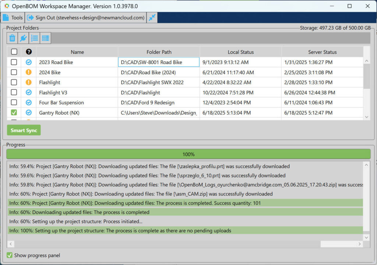Click the plug connect icon in the toolbar
The height and width of the screenshot is (265, 377).
click(x=23, y=38)
